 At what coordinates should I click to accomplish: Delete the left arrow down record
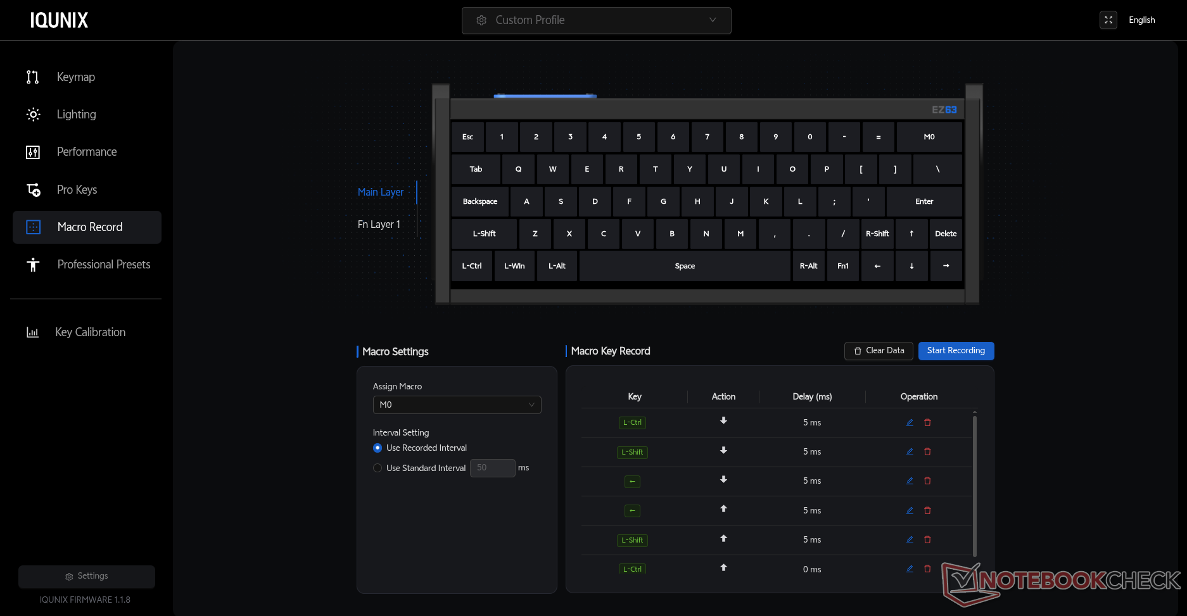click(927, 481)
